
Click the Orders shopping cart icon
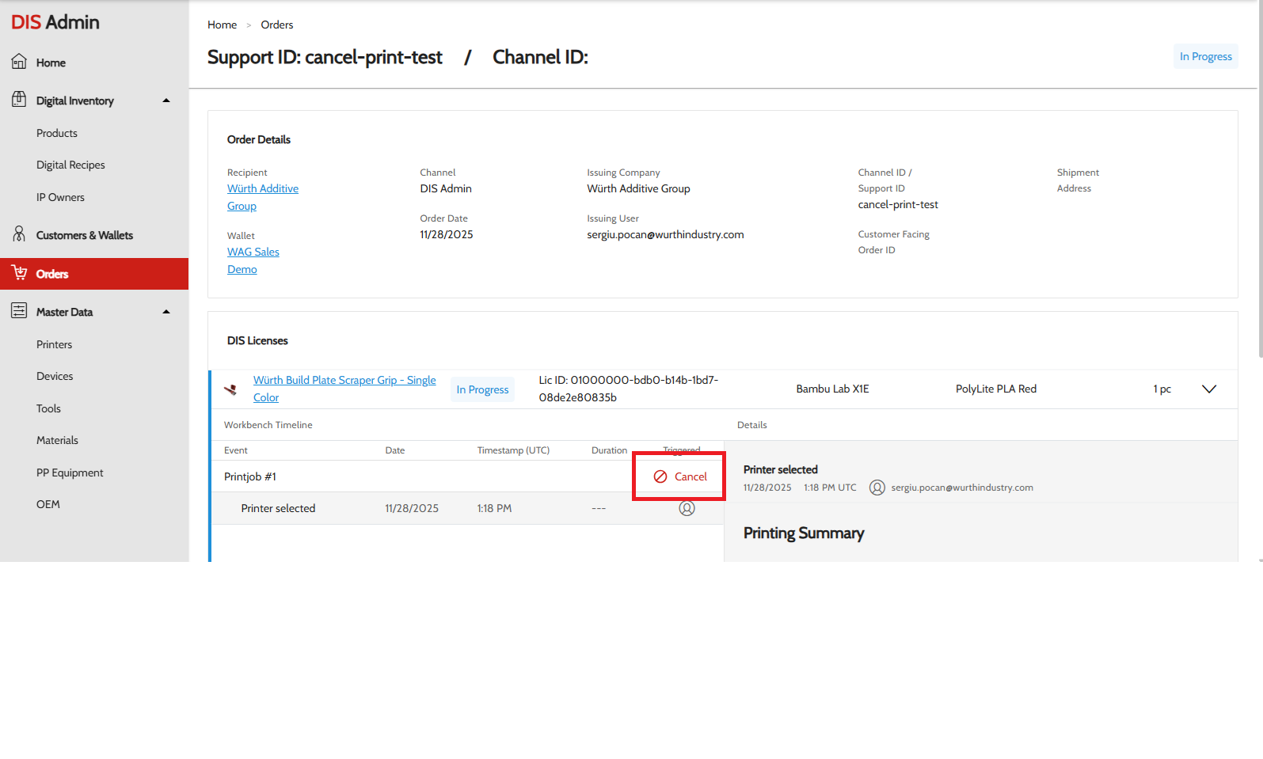pyautogui.click(x=19, y=273)
